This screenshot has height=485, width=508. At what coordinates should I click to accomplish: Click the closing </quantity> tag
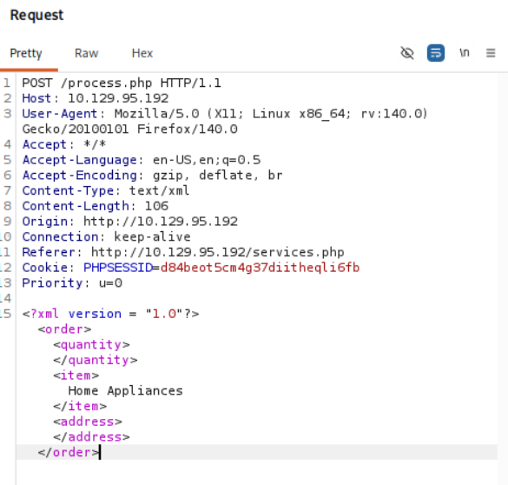96,360
